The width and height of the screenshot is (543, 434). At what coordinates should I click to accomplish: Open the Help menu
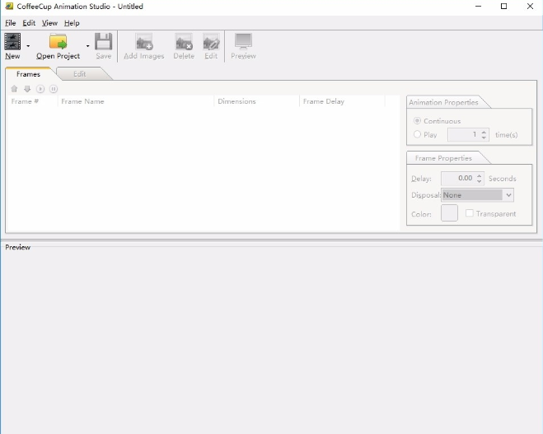point(72,23)
